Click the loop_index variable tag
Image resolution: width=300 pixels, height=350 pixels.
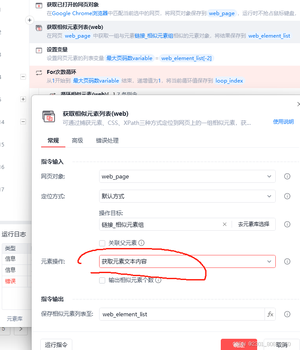point(229,80)
